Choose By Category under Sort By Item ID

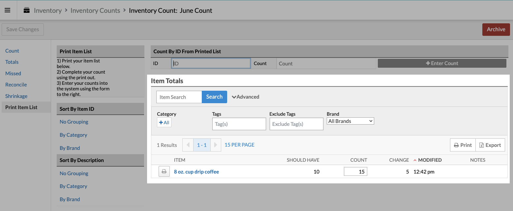73,135
